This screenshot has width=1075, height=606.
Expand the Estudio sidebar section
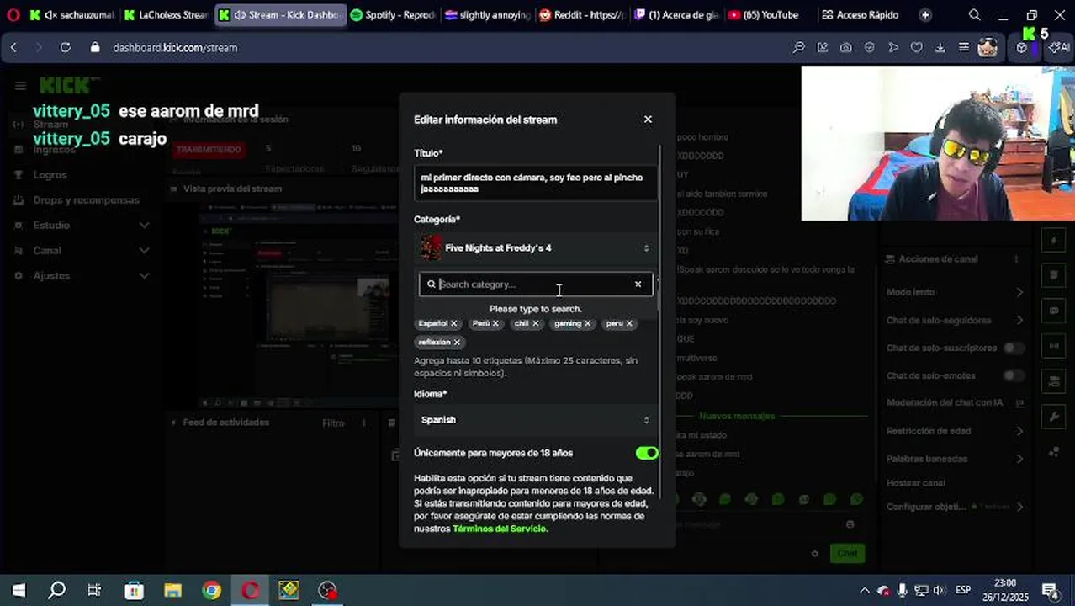point(81,226)
